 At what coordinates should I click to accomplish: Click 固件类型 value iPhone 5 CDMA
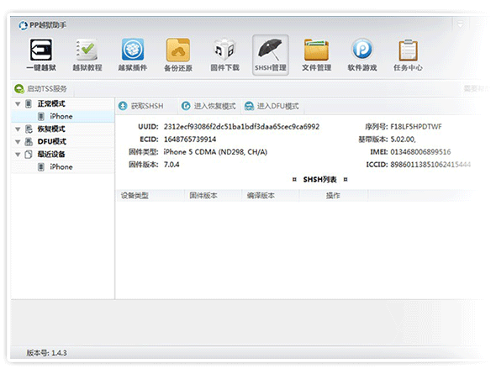pyautogui.click(x=215, y=152)
